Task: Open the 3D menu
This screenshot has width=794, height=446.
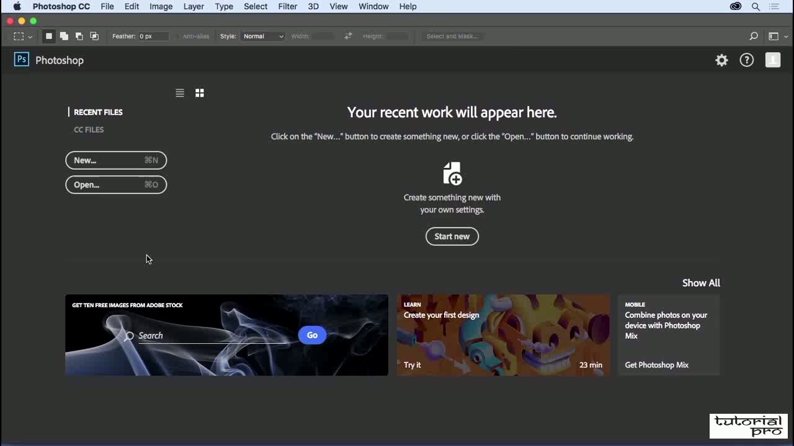Action: point(313,6)
